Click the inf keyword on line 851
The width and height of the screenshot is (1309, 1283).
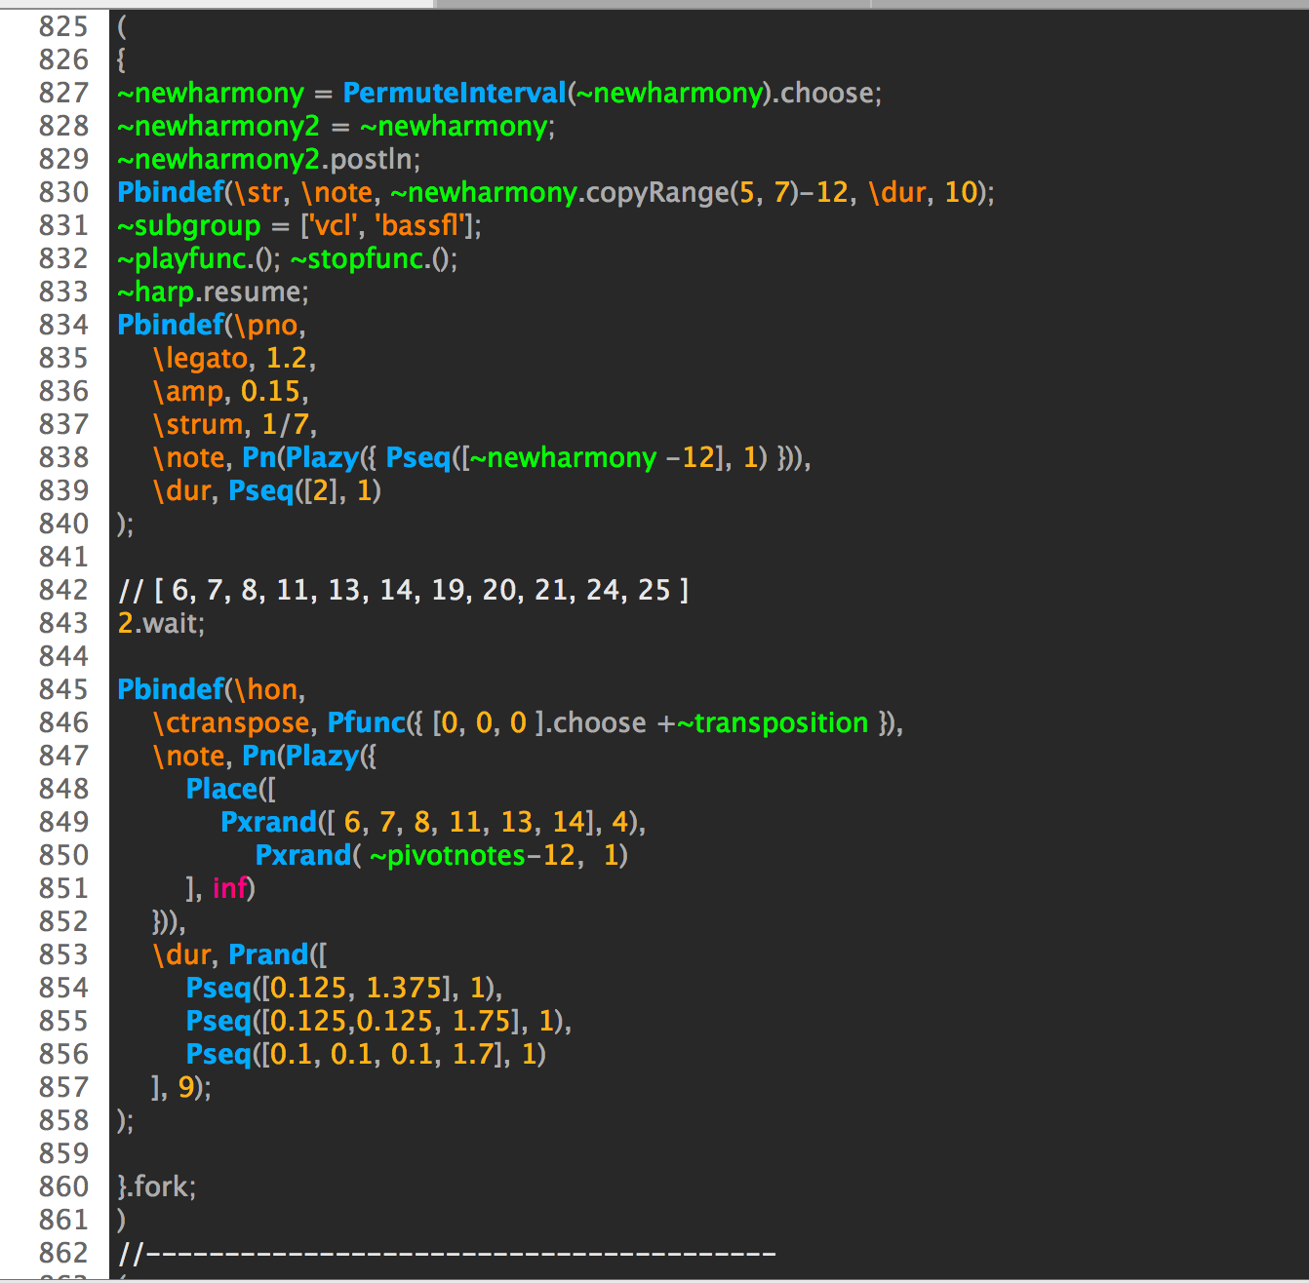click(232, 888)
